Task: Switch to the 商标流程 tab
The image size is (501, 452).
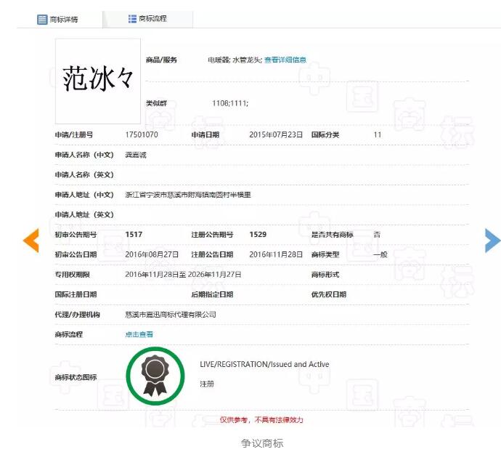Action: pos(148,19)
